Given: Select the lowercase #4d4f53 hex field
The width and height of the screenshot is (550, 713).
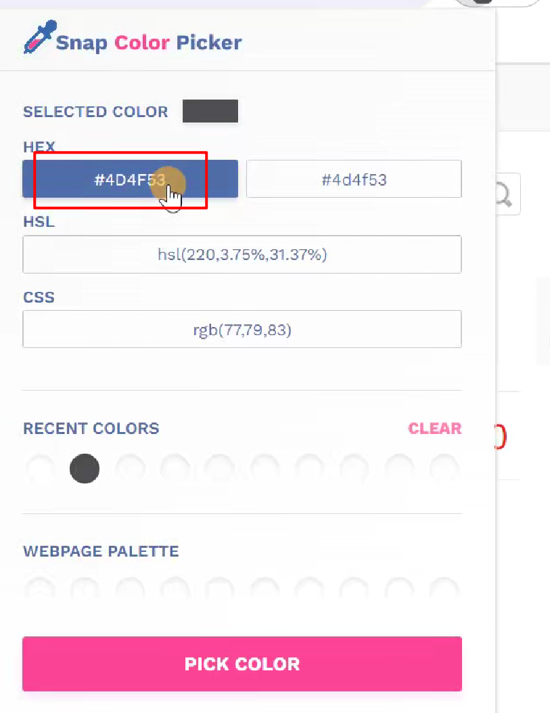Looking at the screenshot, I should click(x=354, y=179).
